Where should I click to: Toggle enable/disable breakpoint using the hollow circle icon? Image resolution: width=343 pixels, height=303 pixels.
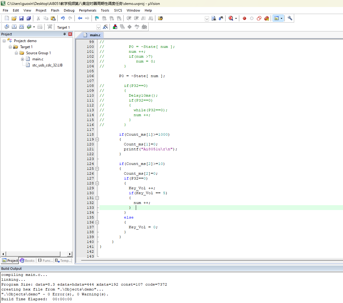[x=252, y=18]
